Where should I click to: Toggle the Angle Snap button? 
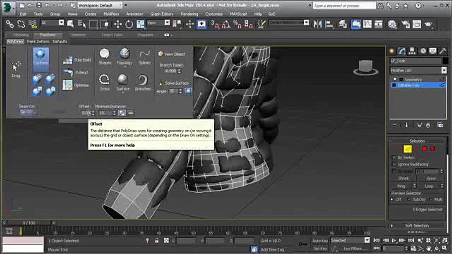click(226, 24)
